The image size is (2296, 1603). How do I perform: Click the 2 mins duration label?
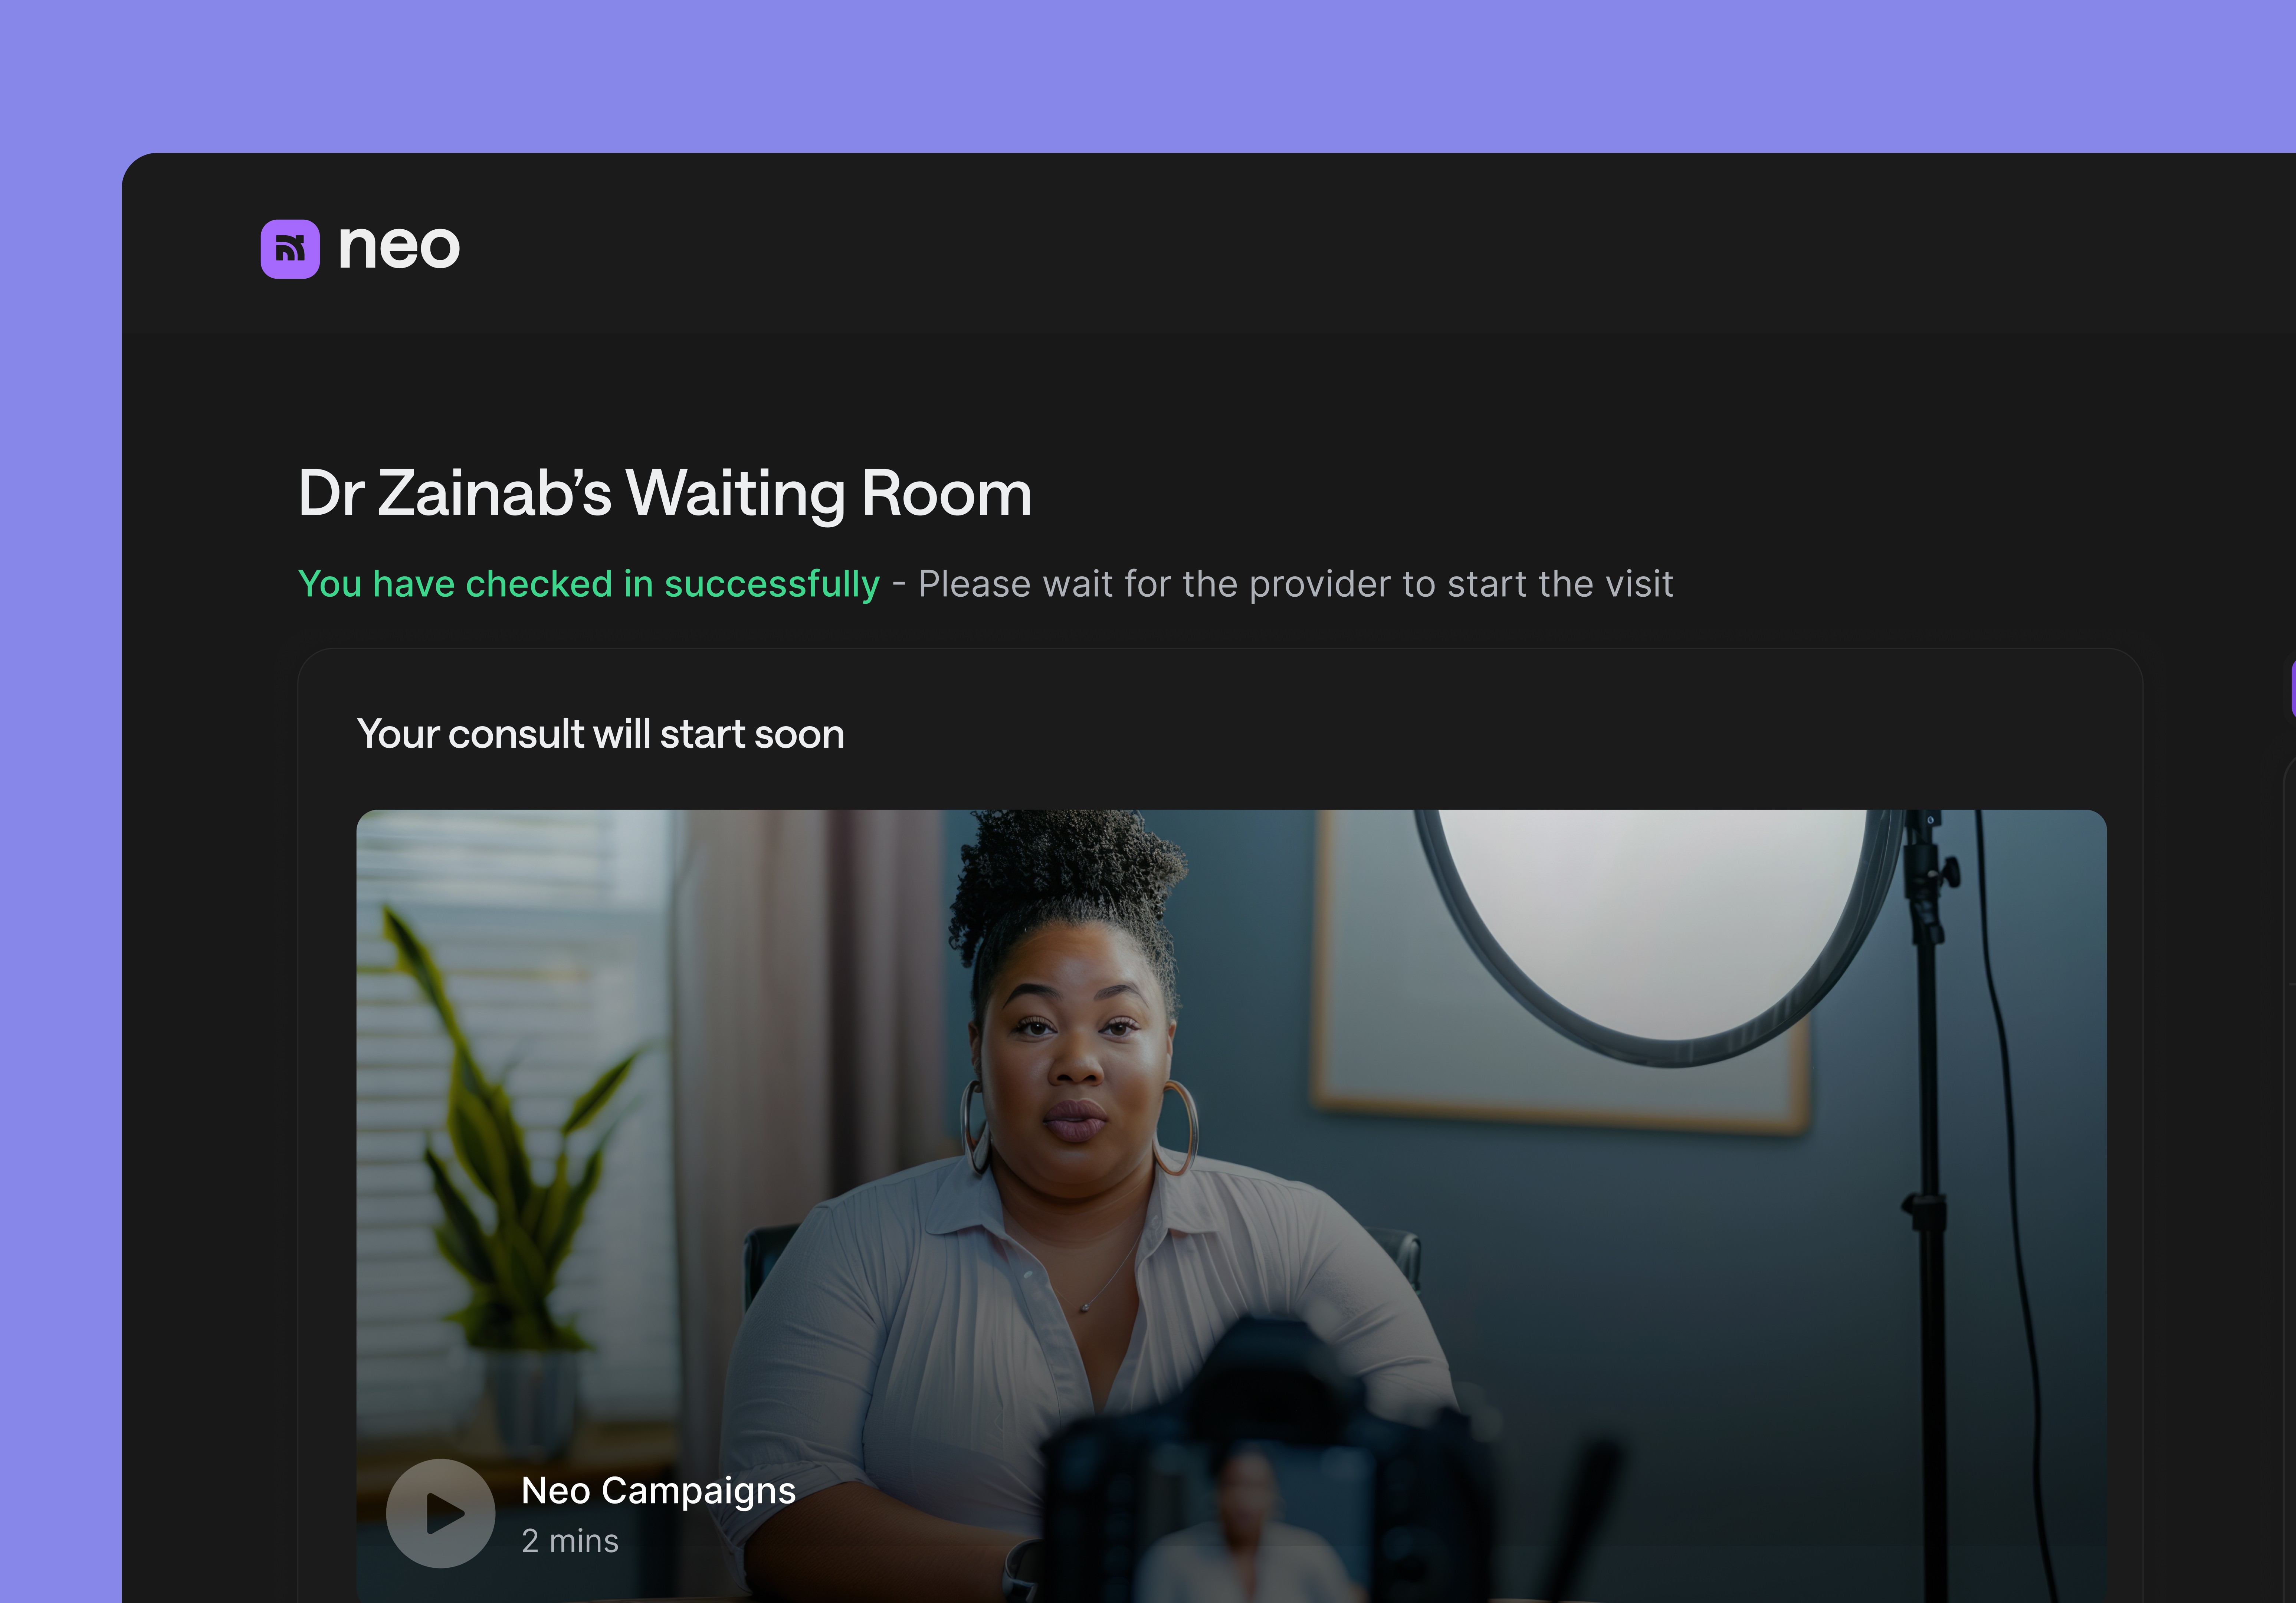570,1541
